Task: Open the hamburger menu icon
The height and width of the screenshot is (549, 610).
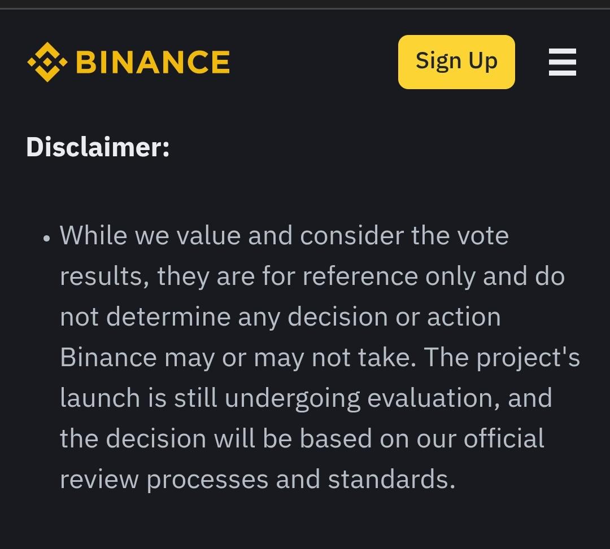Action: pos(562,62)
